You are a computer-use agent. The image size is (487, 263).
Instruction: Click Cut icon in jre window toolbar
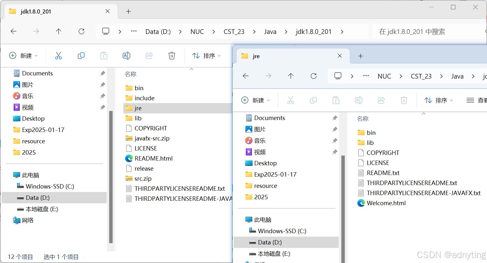pos(291,100)
